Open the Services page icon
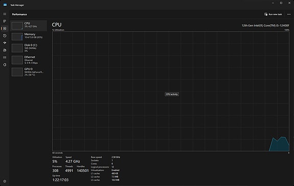 tap(5, 64)
